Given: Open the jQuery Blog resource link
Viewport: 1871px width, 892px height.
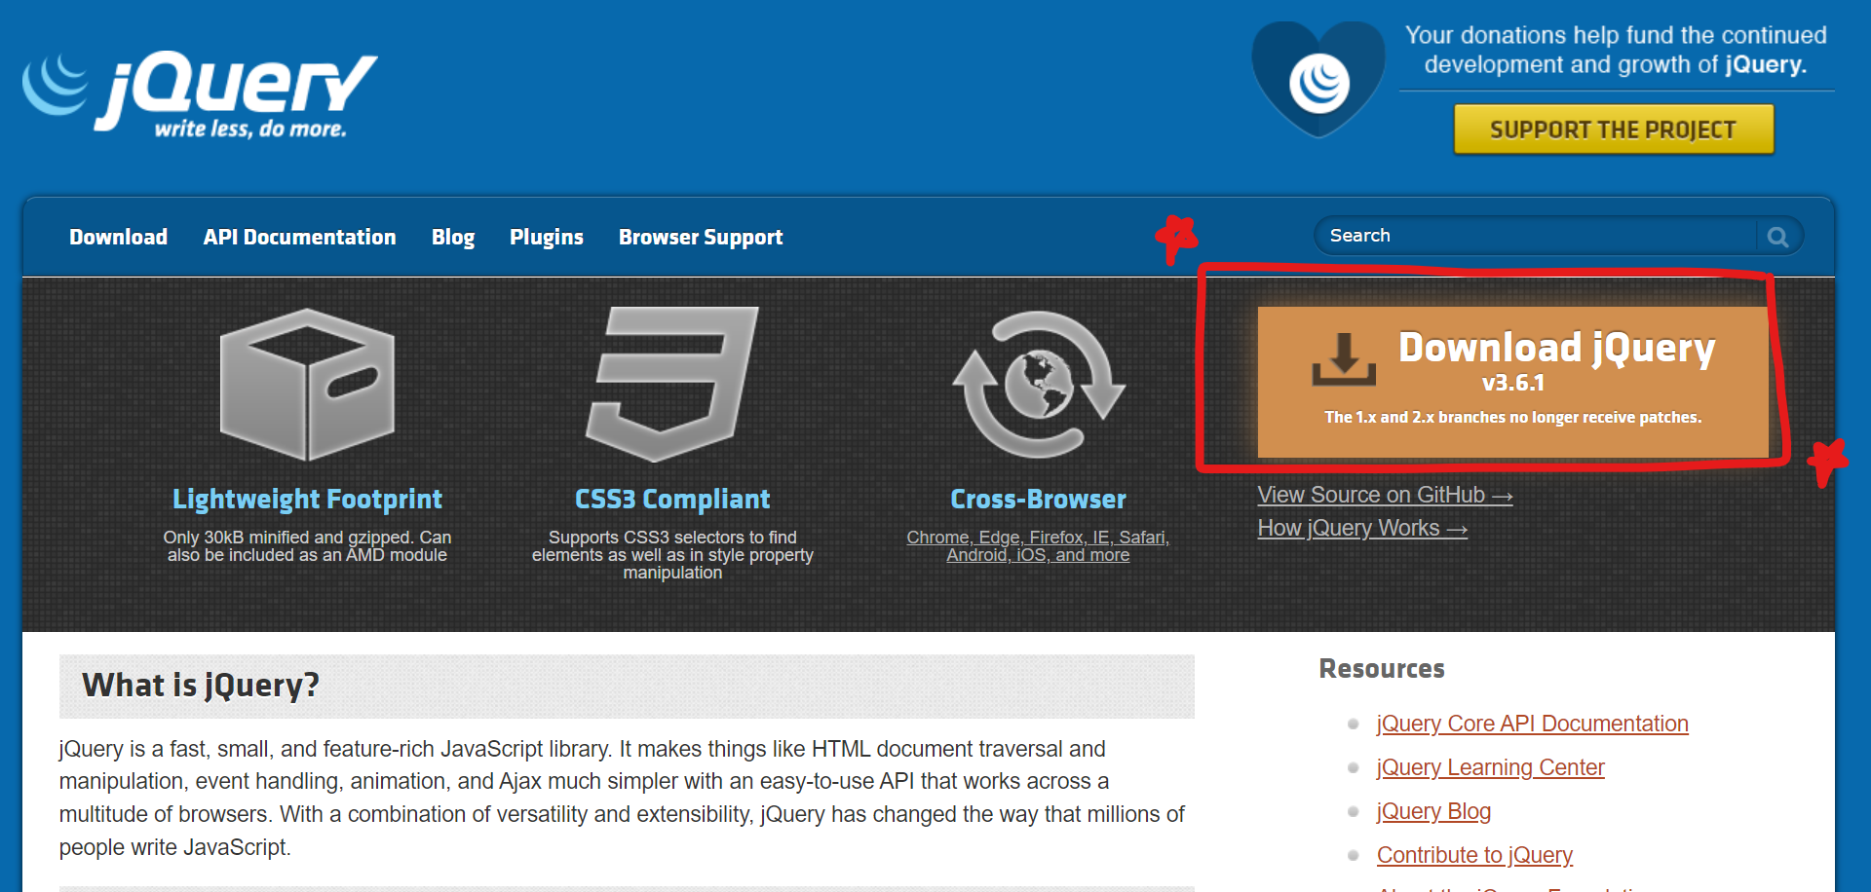Looking at the screenshot, I should 1433,811.
